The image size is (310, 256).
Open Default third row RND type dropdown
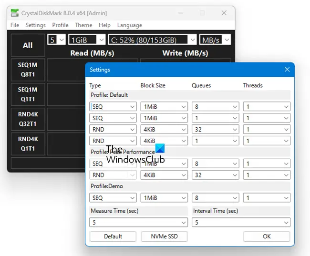[x=113, y=130]
